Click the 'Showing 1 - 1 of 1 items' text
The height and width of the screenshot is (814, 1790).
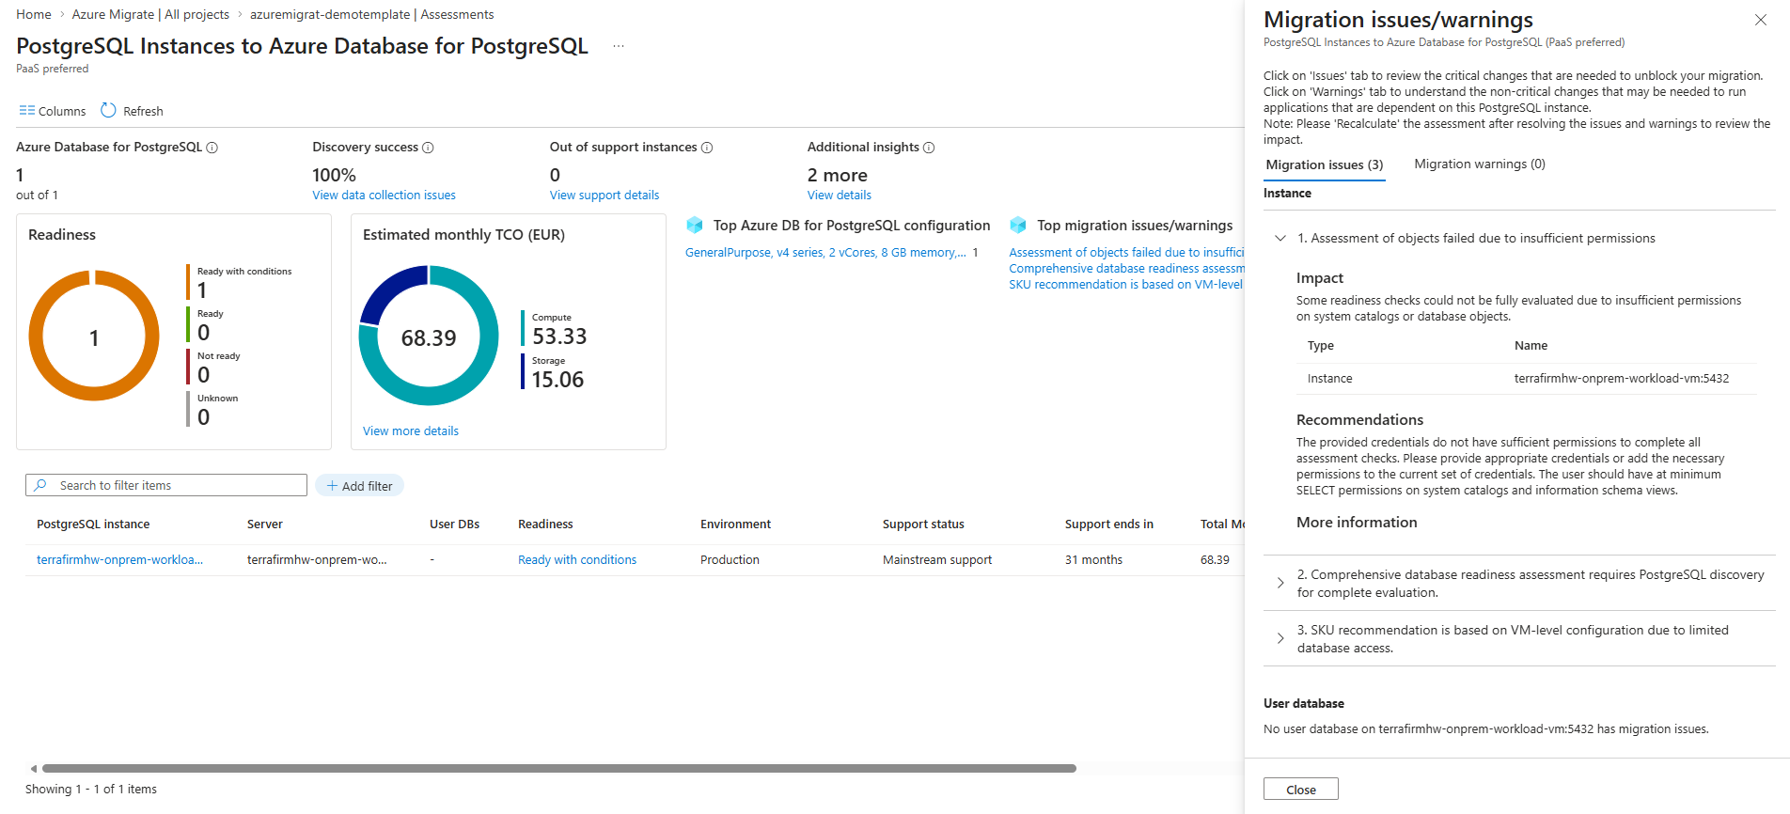(91, 790)
